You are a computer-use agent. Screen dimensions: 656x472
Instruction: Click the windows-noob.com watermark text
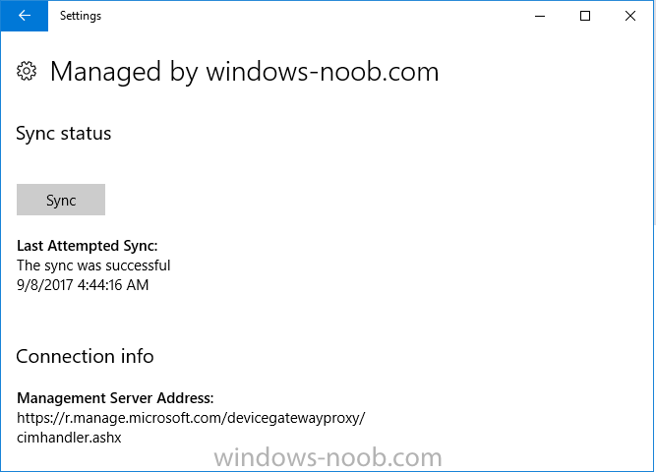[x=328, y=458]
